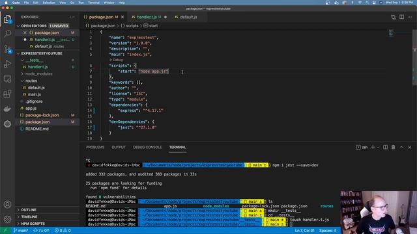
Task: Maximize the panel size chevron
Action: [x=401, y=148]
